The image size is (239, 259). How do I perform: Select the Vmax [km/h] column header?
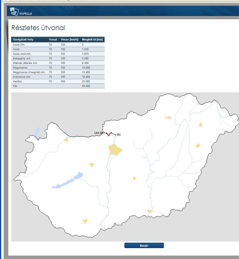pyautogui.click(x=69, y=40)
